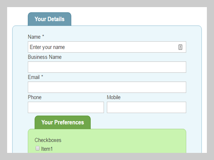Open the Your Details tab
The width and height of the screenshot is (214, 160).
[50, 19]
